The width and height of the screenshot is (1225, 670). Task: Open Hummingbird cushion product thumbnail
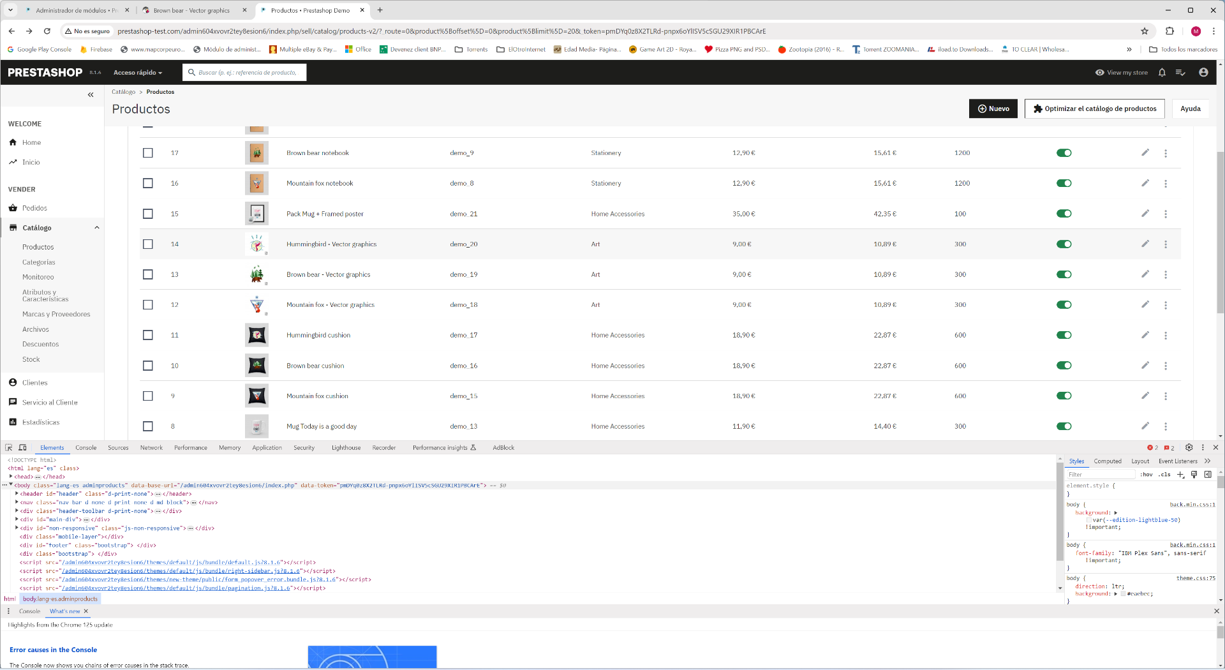pyautogui.click(x=256, y=335)
